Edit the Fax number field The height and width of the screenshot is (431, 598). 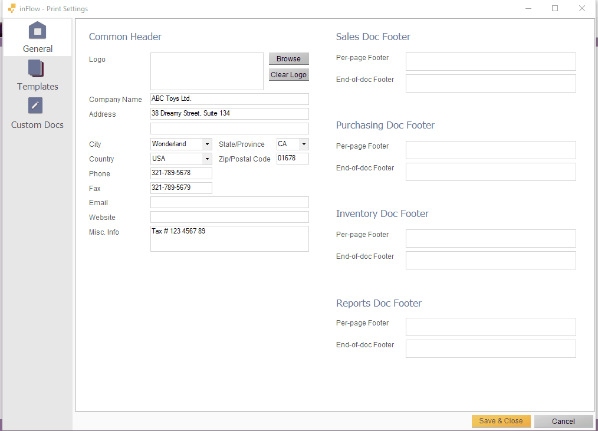[181, 187]
